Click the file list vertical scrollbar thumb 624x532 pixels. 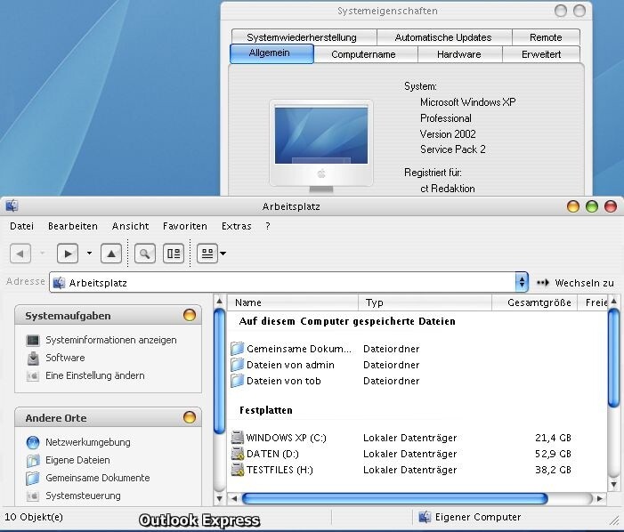coord(613,358)
